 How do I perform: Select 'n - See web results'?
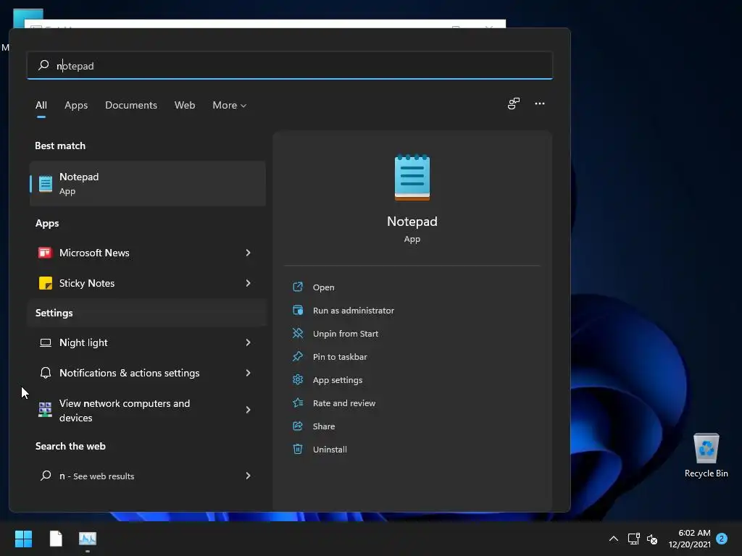pyautogui.click(x=148, y=476)
